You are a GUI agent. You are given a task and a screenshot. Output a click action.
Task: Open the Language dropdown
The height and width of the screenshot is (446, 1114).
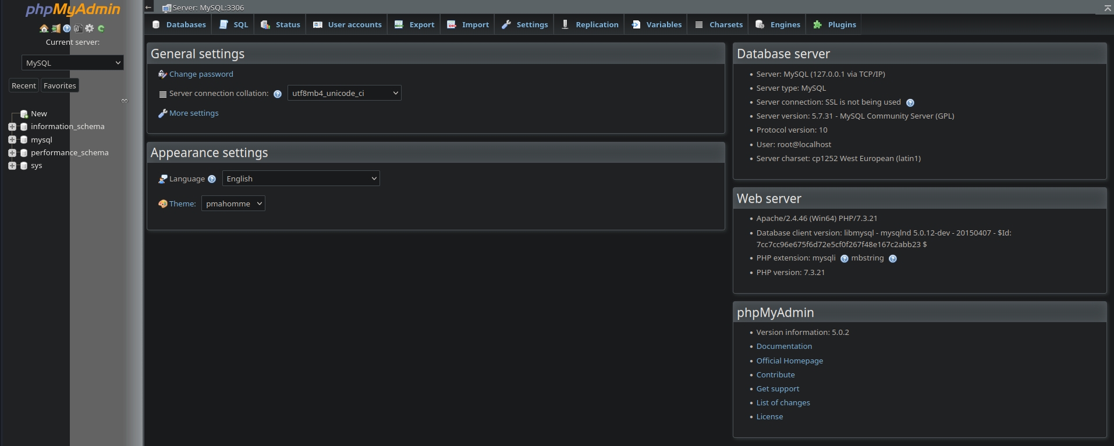[x=300, y=179]
